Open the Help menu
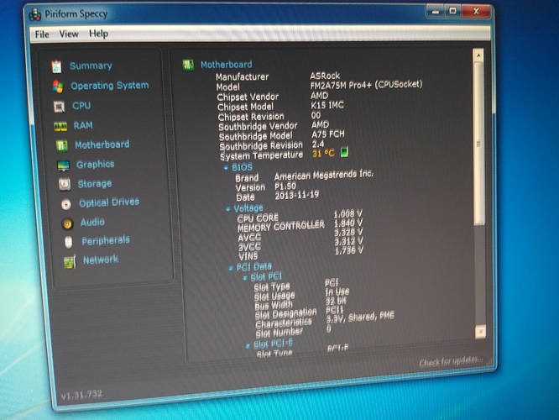Viewport: 559px width, 420px height. (98, 34)
